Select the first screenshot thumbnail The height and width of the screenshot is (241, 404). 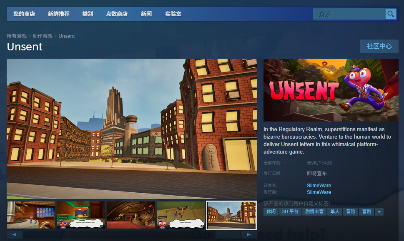31,215
